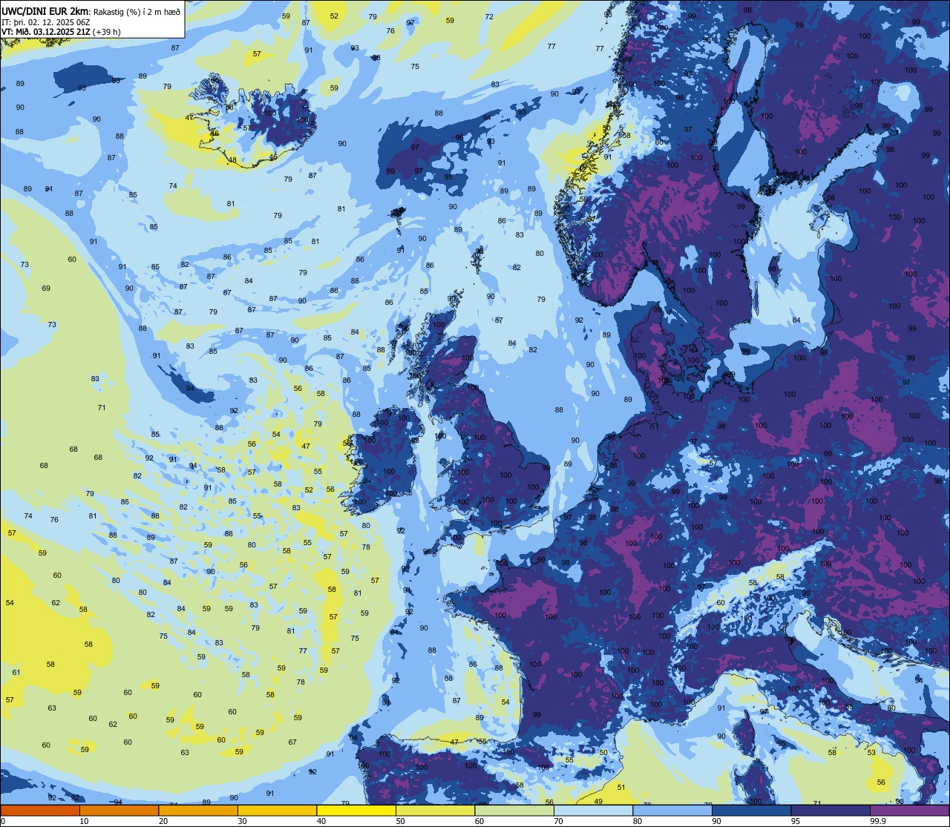This screenshot has height=827, width=950.
Task: Click the legend tick label 40
Action: [321, 821]
